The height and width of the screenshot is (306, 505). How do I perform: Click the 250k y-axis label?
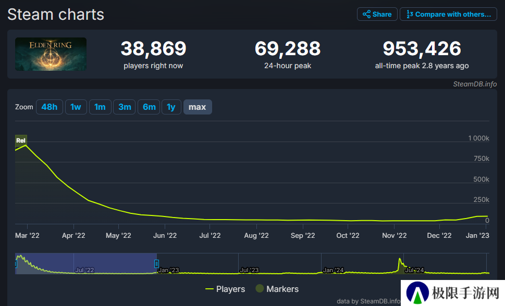click(x=481, y=200)
